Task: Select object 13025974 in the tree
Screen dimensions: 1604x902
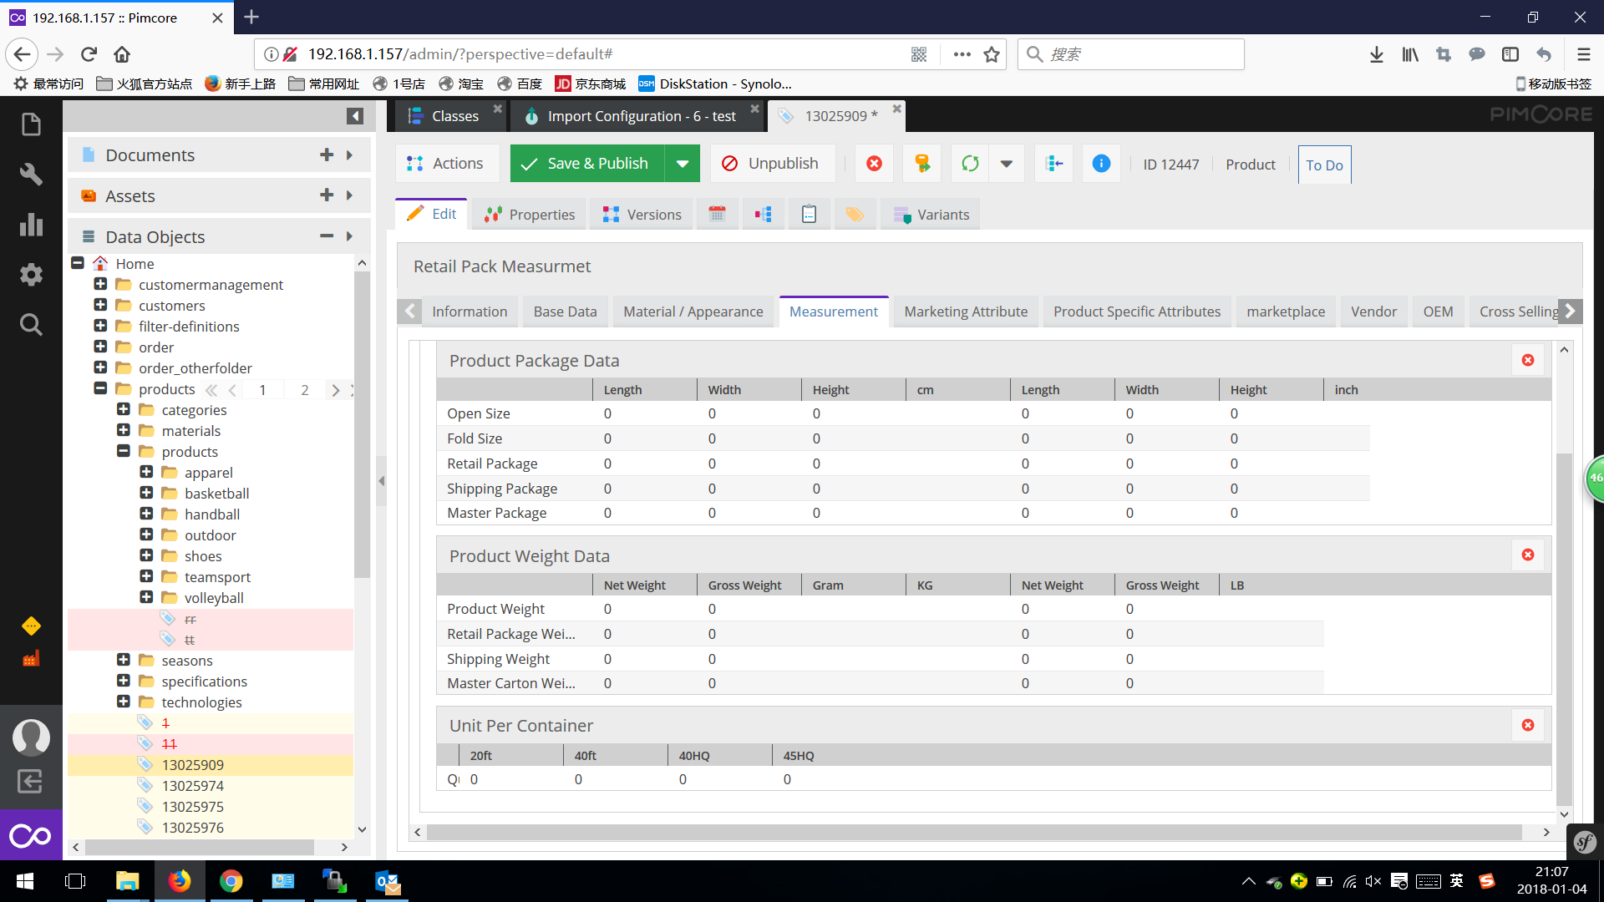Action: tap(192, 785)
